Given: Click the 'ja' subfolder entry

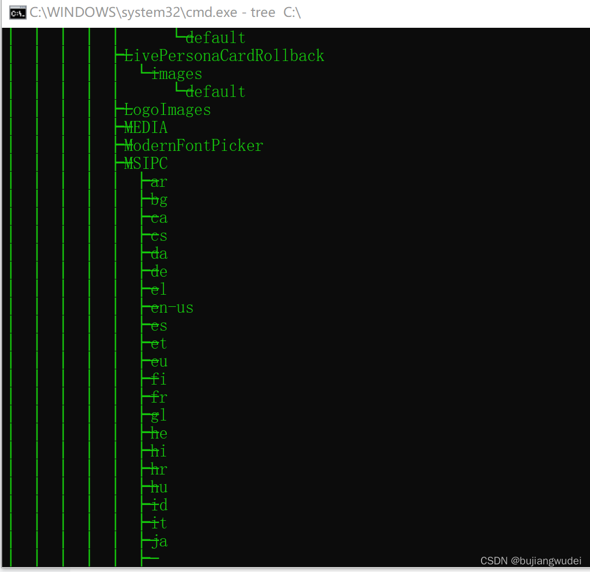Looking at the screenshot, I should tap(159, 541).
